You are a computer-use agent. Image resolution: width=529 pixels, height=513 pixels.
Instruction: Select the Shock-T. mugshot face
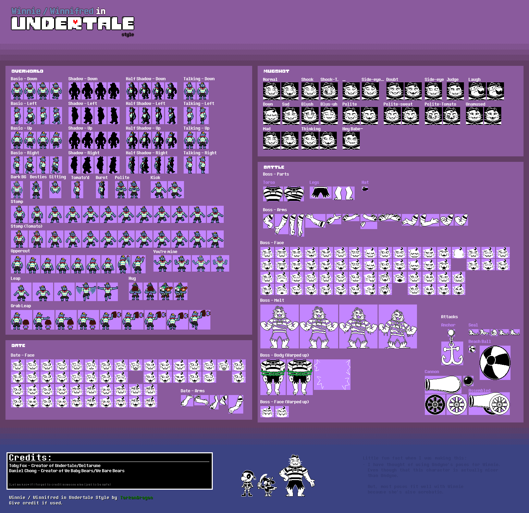[329, 91]
